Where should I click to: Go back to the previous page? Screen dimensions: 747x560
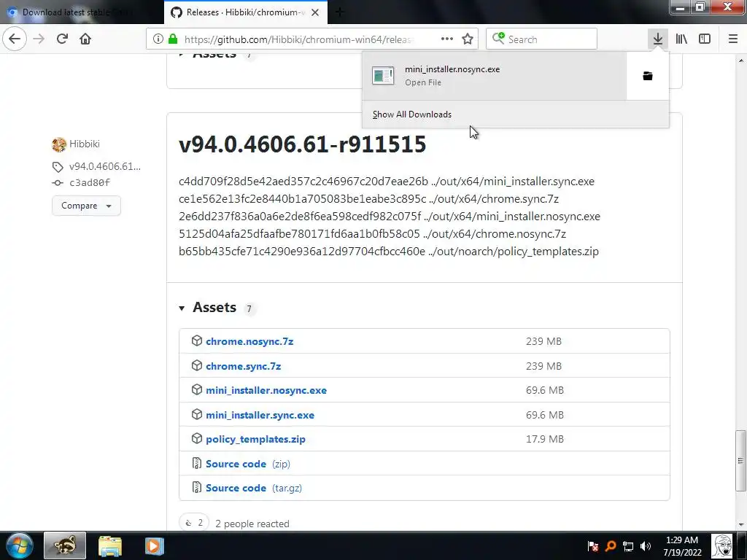click(15, 39)
